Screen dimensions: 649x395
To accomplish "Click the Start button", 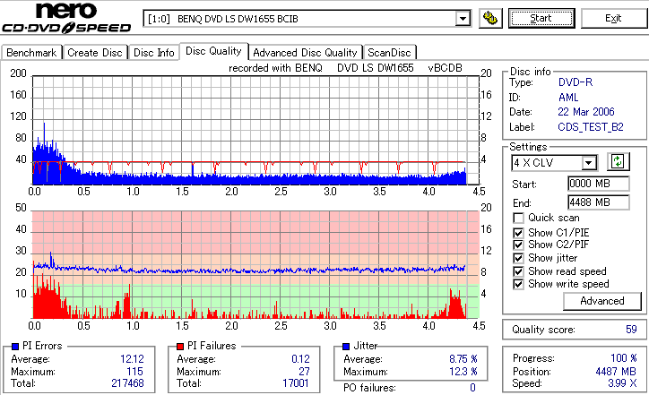I will click(x=541, y=19).
